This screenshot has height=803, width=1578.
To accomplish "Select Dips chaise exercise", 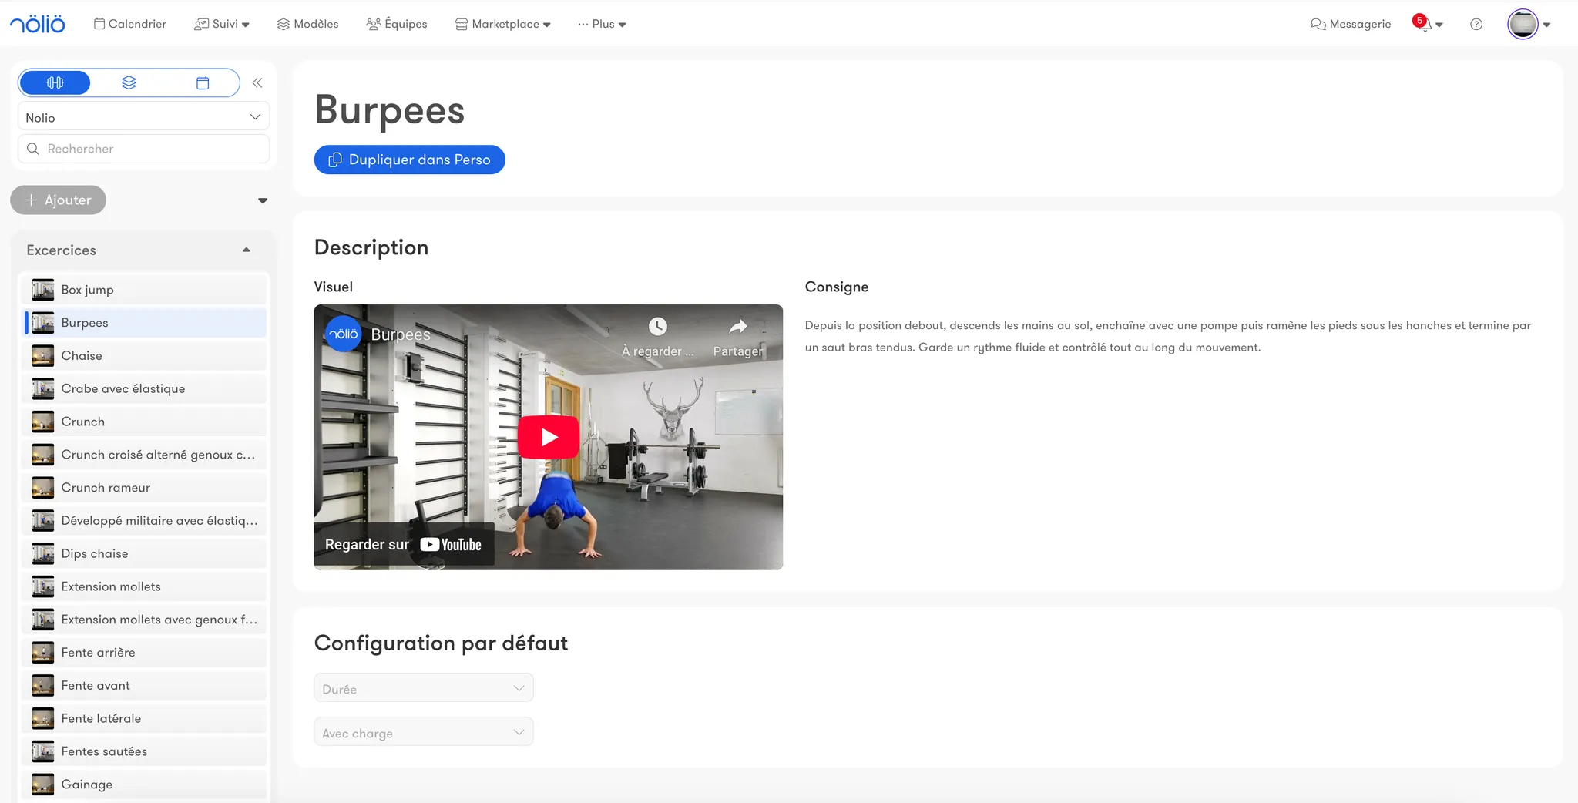I will [x=146, y=553].
